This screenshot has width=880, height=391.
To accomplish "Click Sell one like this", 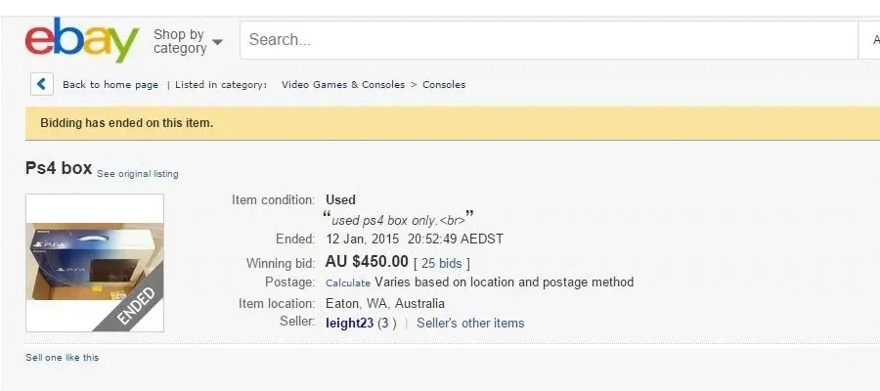I will [x=63, y=358].
